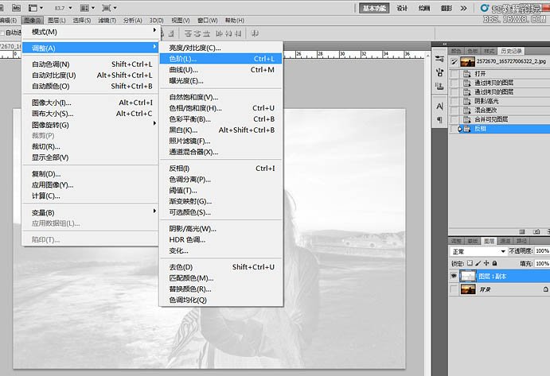Open the clone source collapsed panel icon
Viewport: 550px width, 376px height.
[439, 72]
